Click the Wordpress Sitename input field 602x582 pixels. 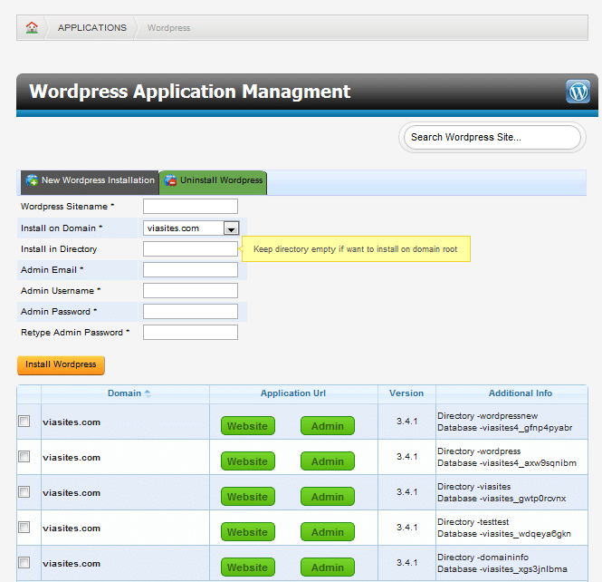coord(190,207)
